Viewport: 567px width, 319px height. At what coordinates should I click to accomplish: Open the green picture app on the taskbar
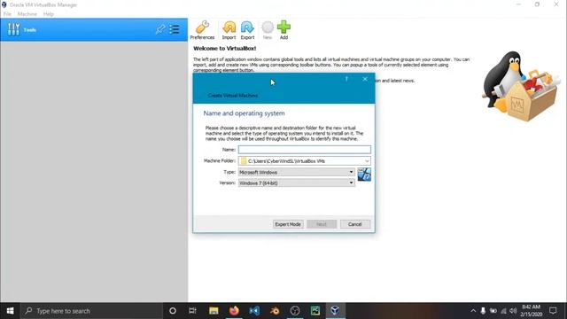315,311
